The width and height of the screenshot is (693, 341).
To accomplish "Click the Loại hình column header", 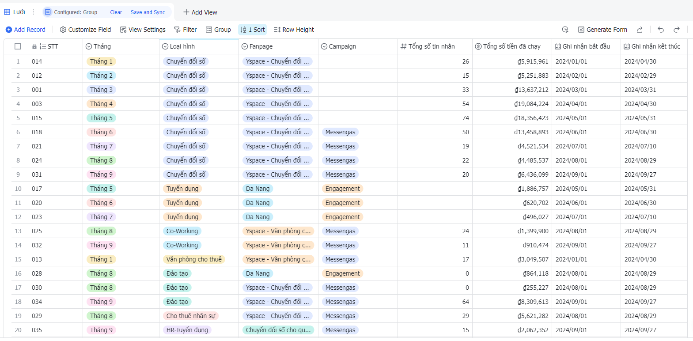I will [199, 46].
